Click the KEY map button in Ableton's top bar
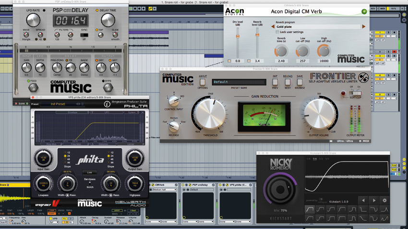Image resolution: width=408 pixels, height=229 pixels. (373, 9)
